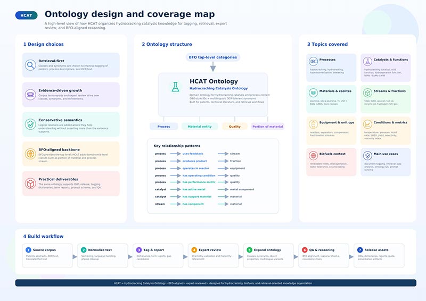The width and height of the screenshot is (426, 301).
Task: Click the Equipment & unit ops icon
Action: coord(313,124)
